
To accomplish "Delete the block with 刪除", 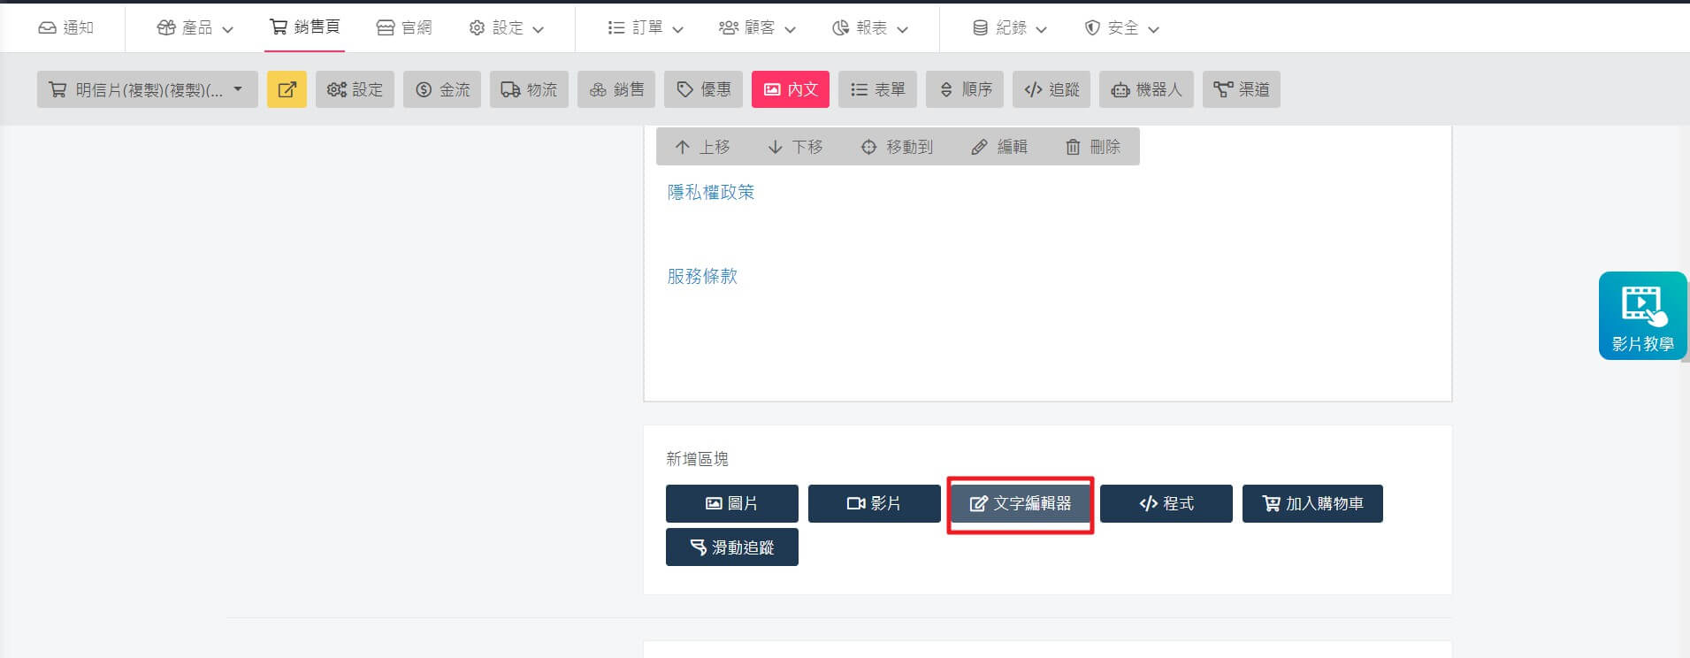I will 1093,147.
